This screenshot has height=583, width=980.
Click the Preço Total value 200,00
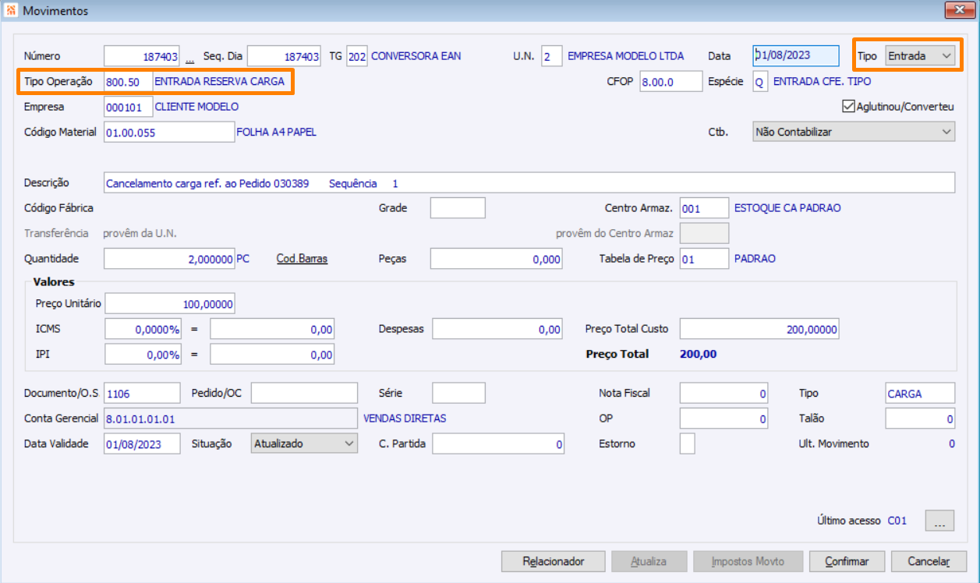[x=699, y=354]
